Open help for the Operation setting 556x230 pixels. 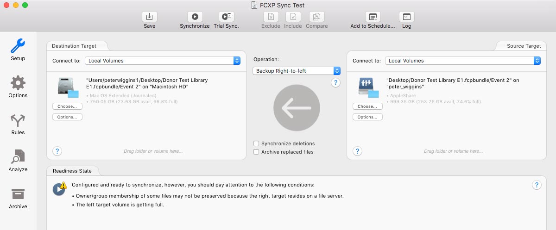pos(336,83)
